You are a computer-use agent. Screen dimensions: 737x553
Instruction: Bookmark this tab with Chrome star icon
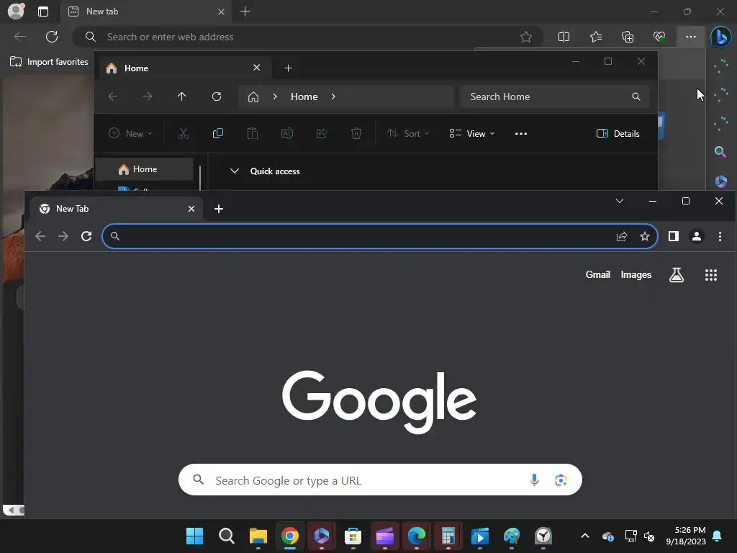click(x=645, y=236)
